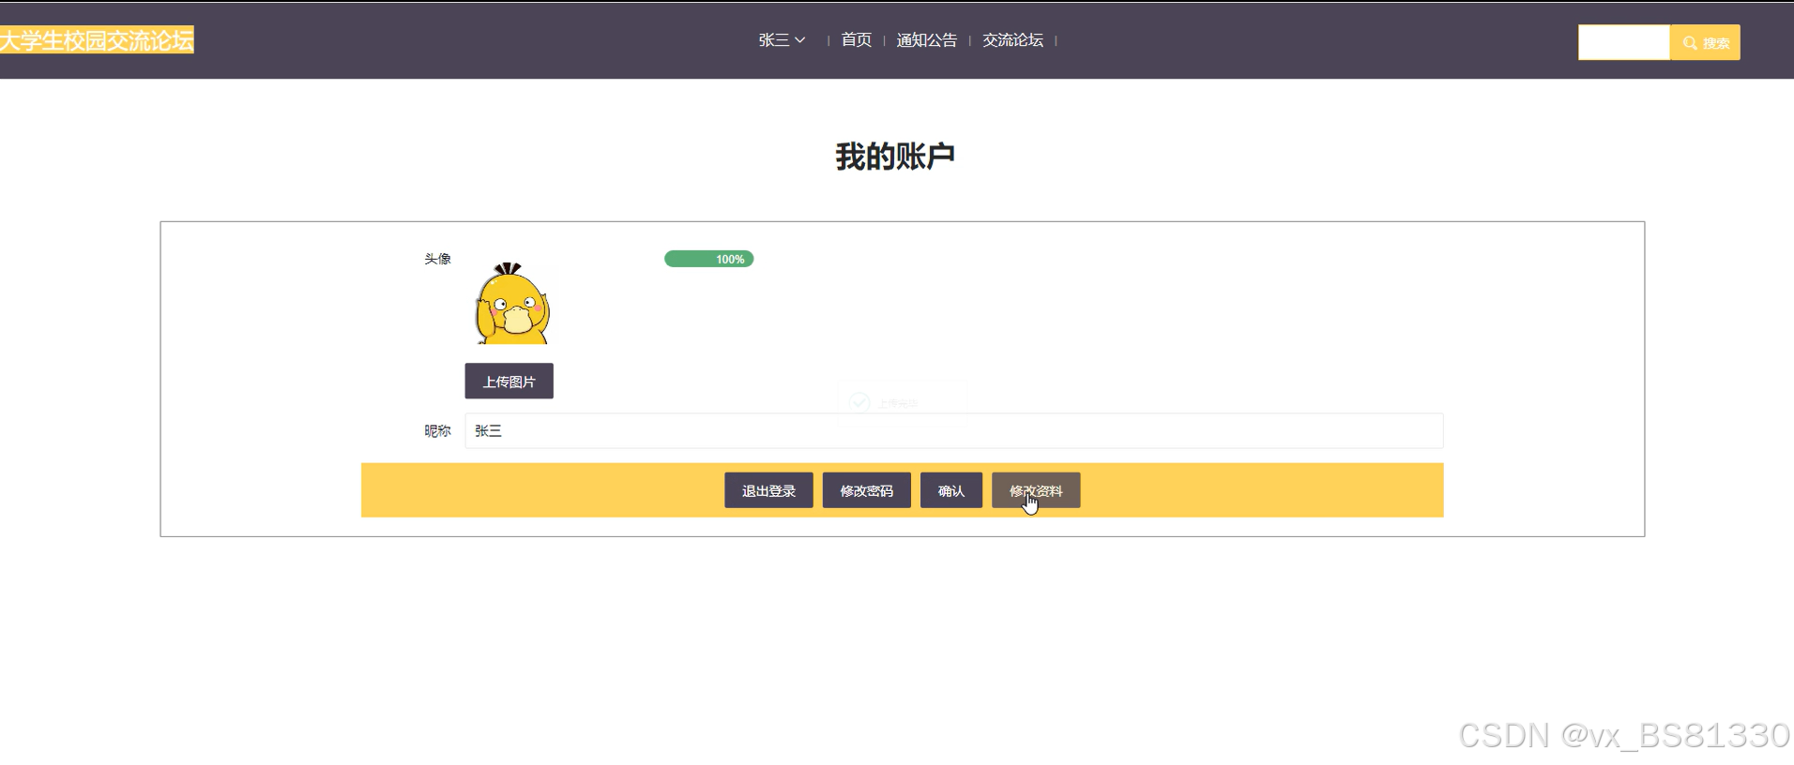Open the 首页 menu item
The width and height of the screenshot is (1794, 765).
[x=856, y=39]
